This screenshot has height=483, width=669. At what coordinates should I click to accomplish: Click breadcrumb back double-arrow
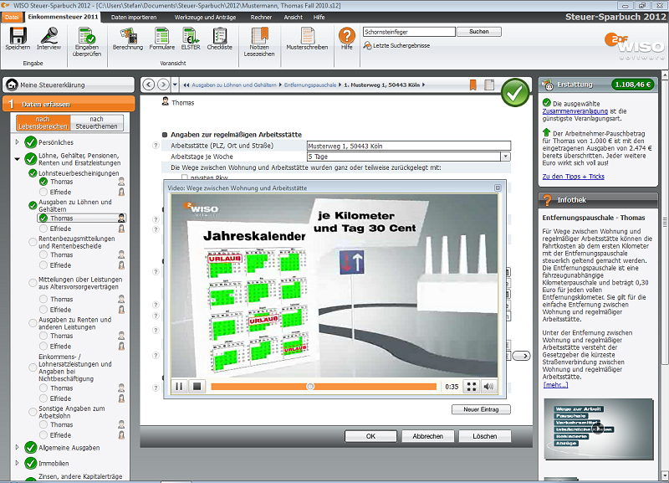[x=186, y=85]
